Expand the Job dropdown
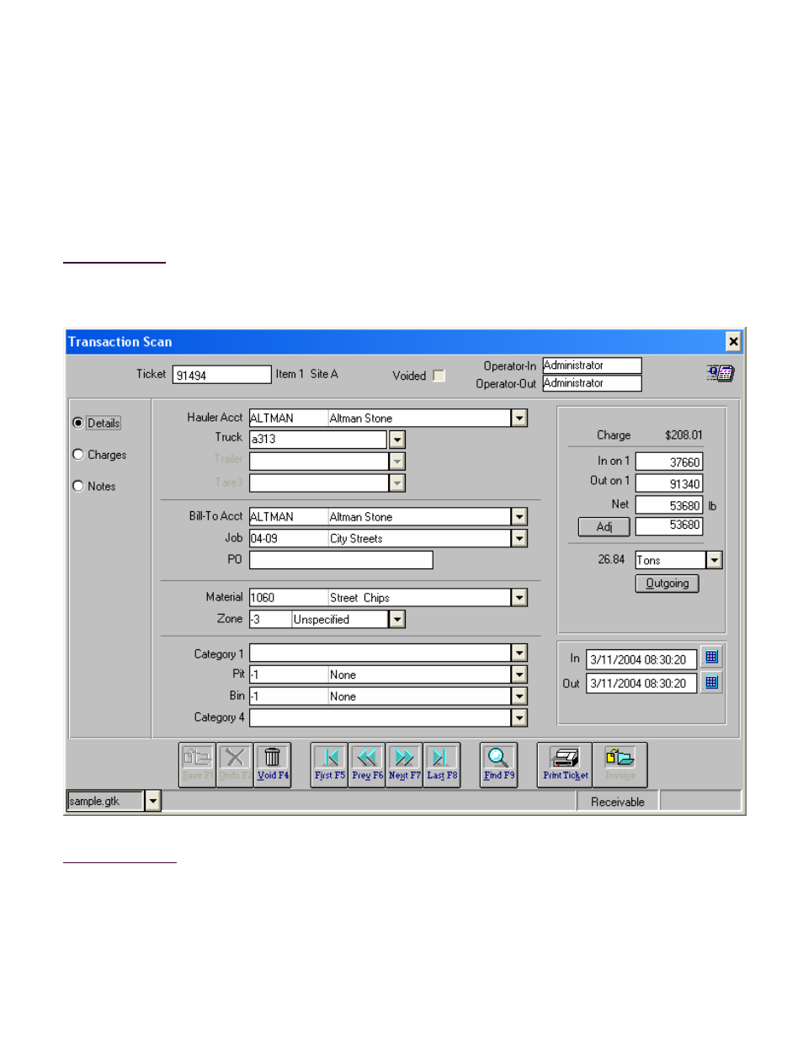The height and width of the screenshot is (1040, 803). tap(519, 538)
